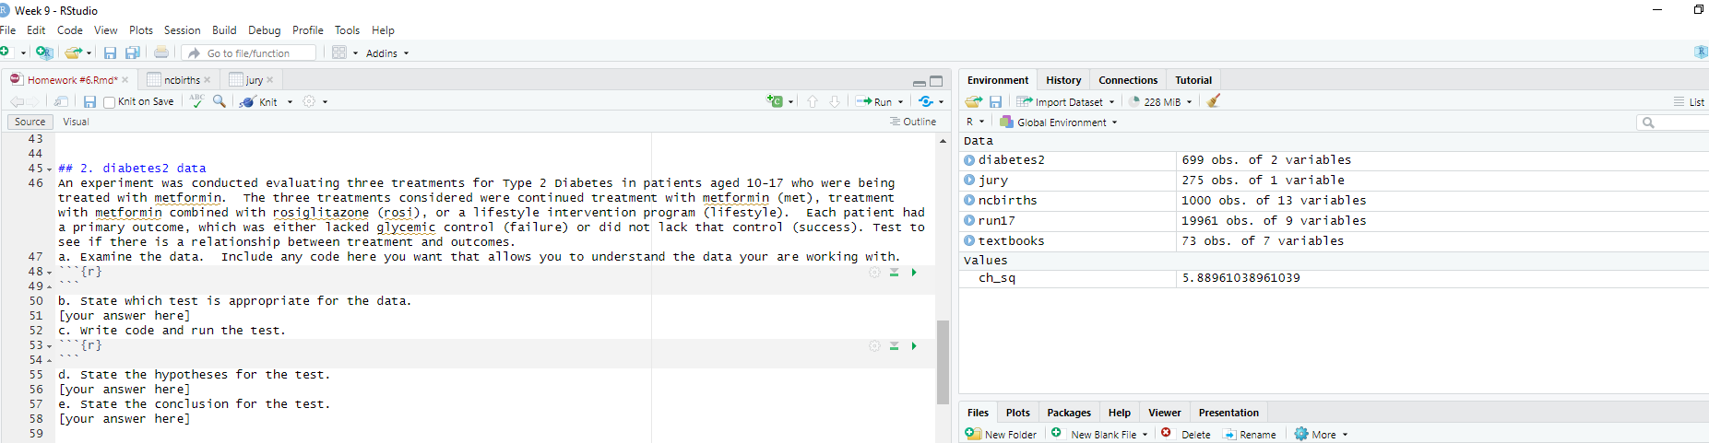Collapse the section fold arrow at line 45
This screenshot has width=1709, height=443.
point(49,169)
